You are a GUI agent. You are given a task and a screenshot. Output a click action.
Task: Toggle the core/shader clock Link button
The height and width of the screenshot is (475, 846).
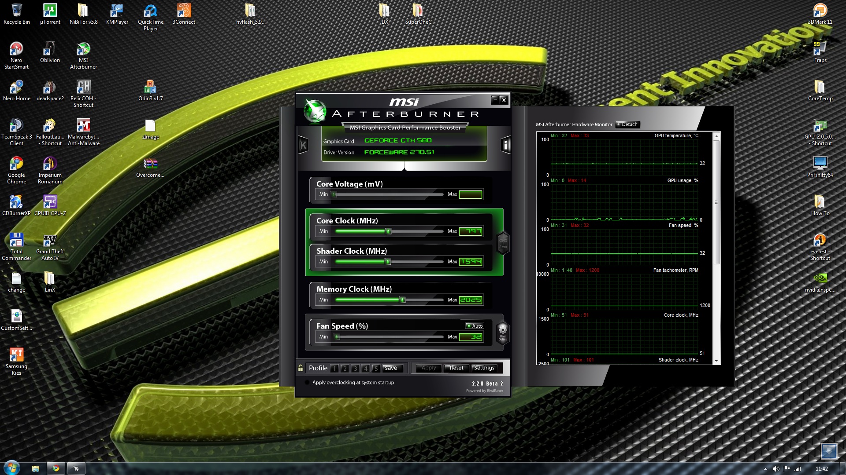[x=503, y=243]
